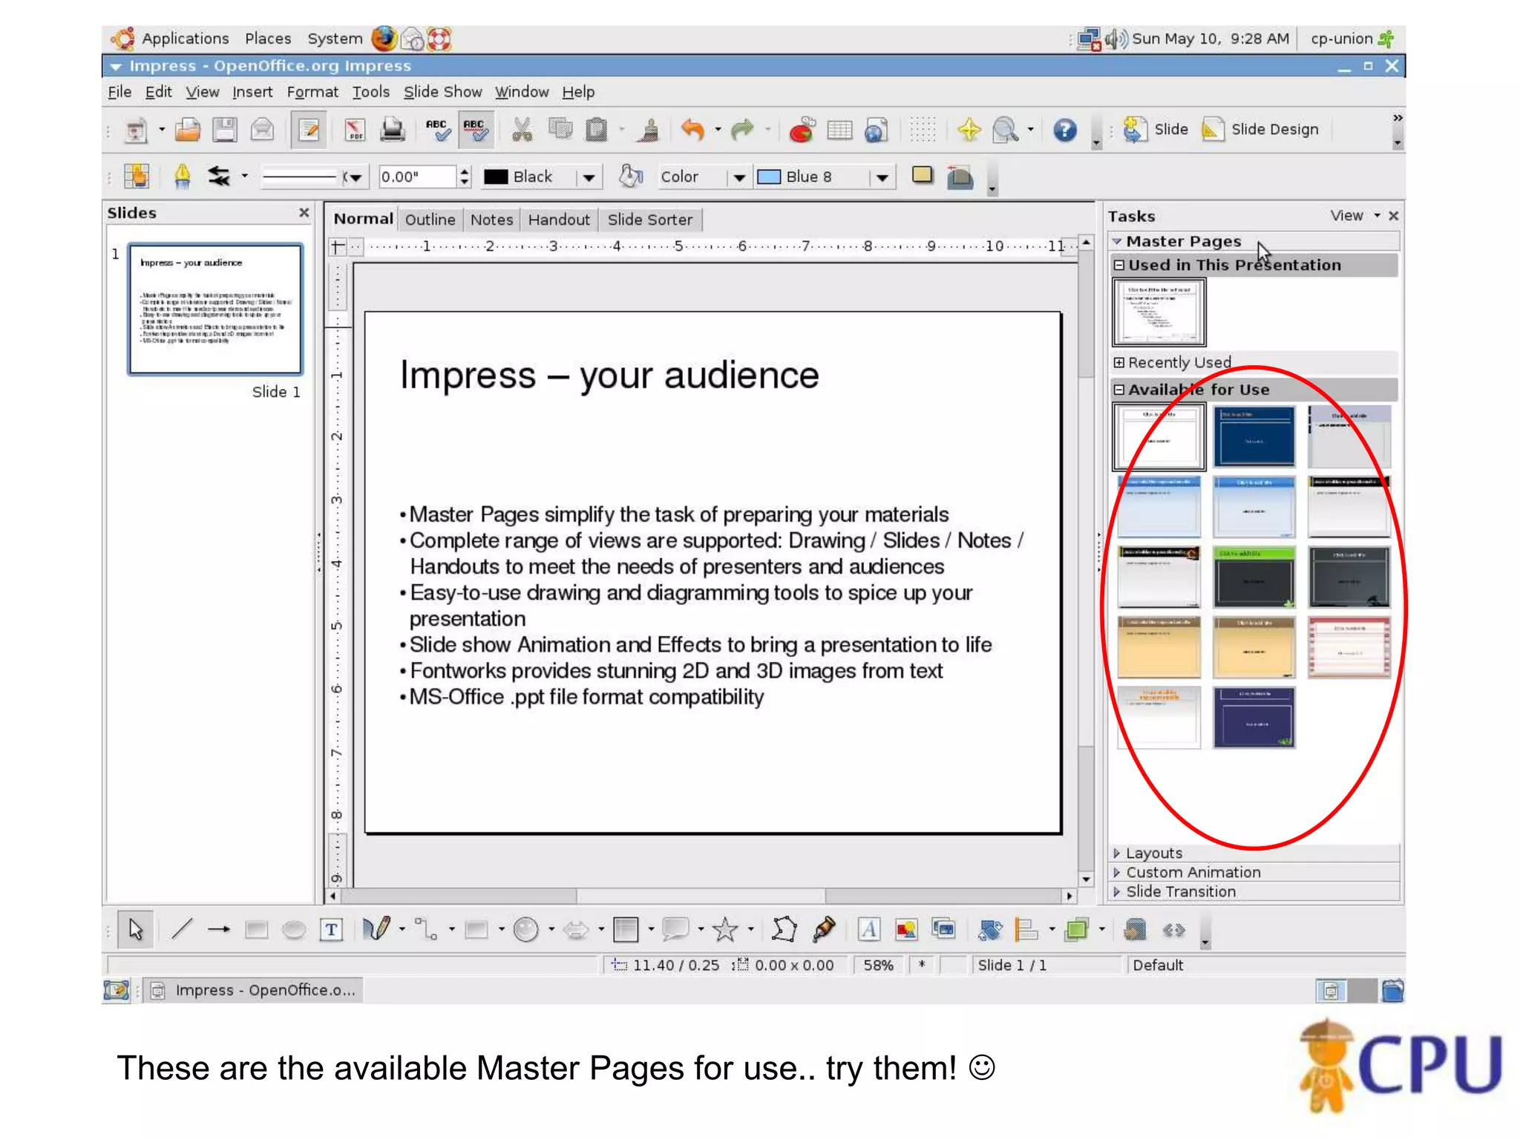Toggle AutoSpellcheck button
The image size is (1520, 1140).
(475, 130)
